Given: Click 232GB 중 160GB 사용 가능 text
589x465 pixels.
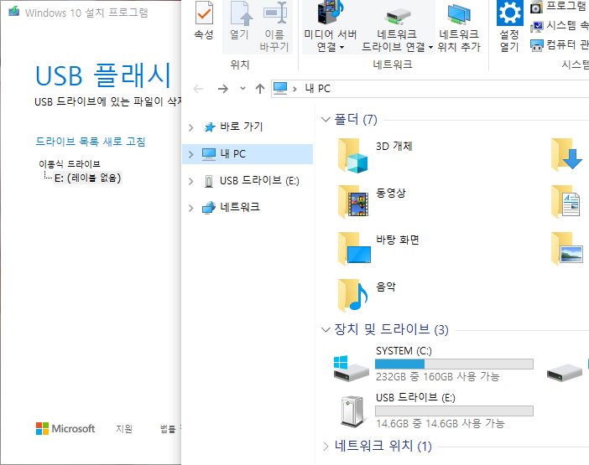Looking at the screenshot, I should [438, 376].
